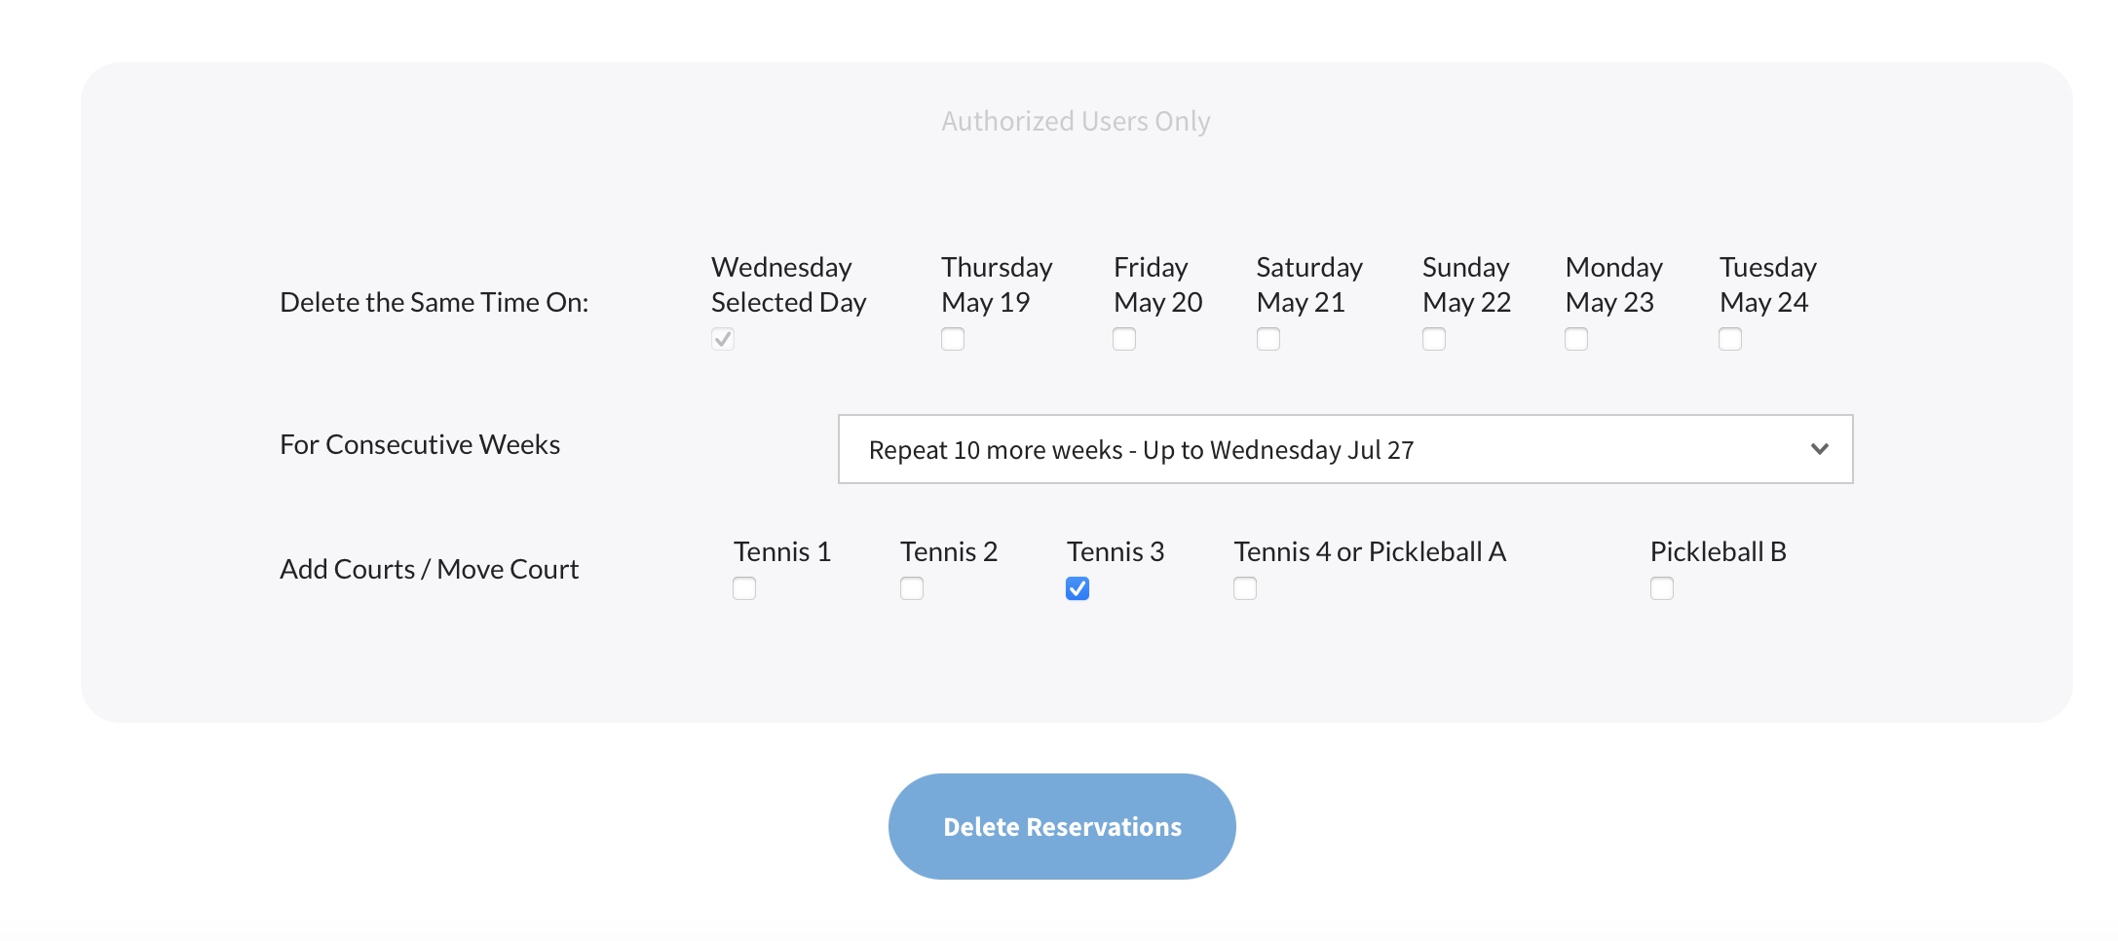Select Tennis 4 or Pickleball A checkbox
The width and height of the screenshot is (2118, 941).
coord(1245,588)
